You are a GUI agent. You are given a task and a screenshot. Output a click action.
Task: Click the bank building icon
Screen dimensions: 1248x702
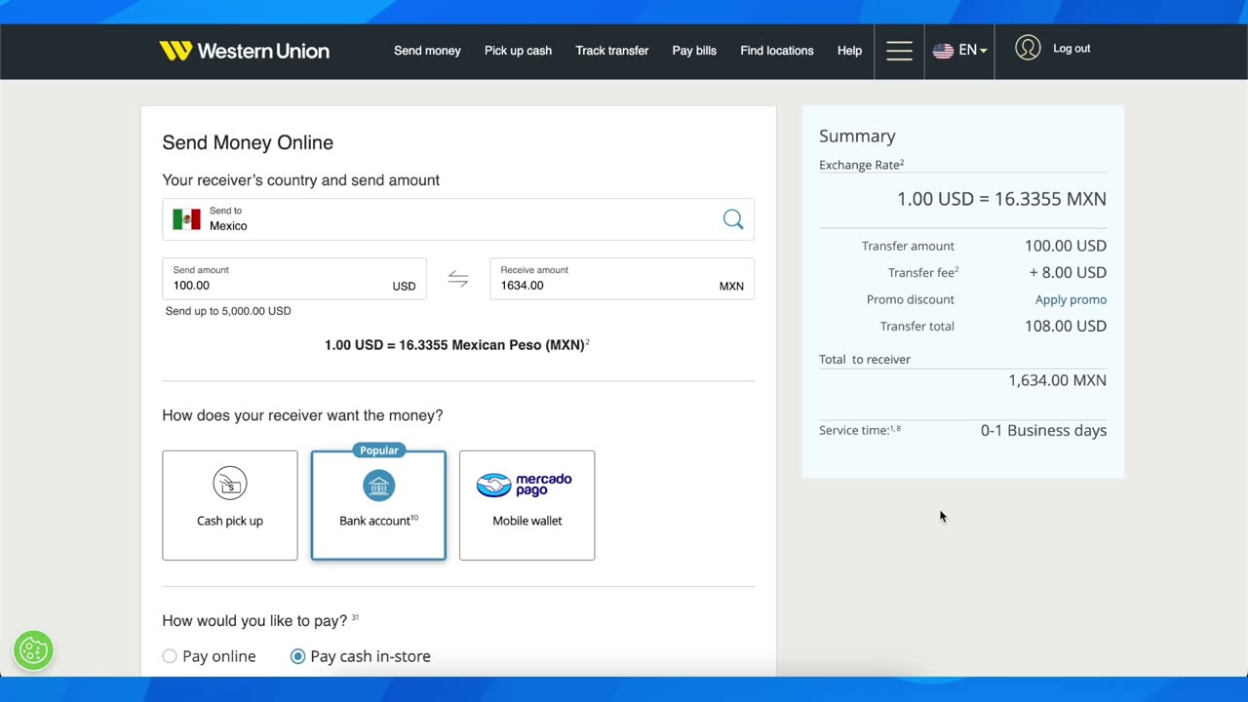(x=378, y=486)
